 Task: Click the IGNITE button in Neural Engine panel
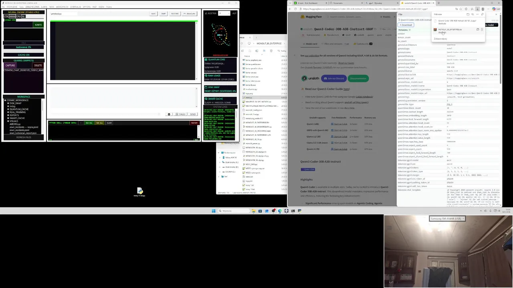pos(38,25)
